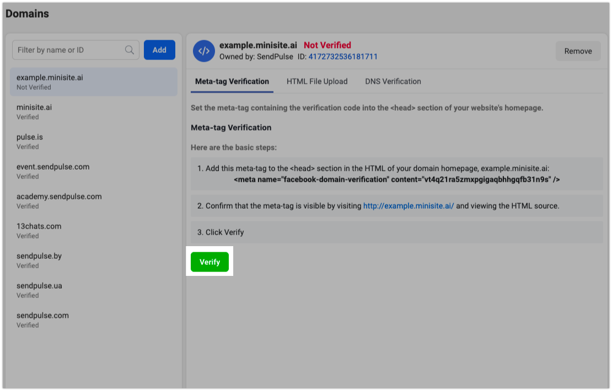This screenshot has height=391, width=612.
Task: Select the academy.sendpulse.com domain entry
Action: [x=94, y=201]
